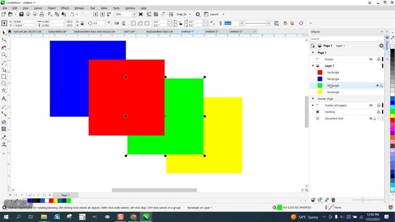This screenshot has height=222, width=395.
Task: Open the zoom level dropdown
Action: tap(134, 14)
